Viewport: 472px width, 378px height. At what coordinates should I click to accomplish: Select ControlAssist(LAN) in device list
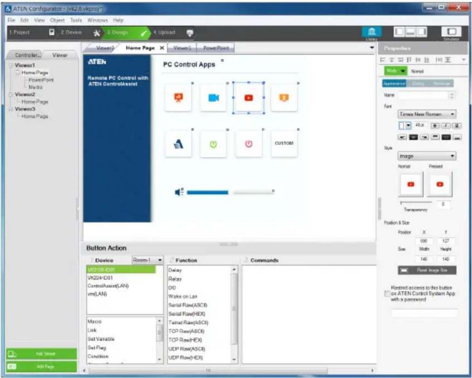(x=108, y=286)
